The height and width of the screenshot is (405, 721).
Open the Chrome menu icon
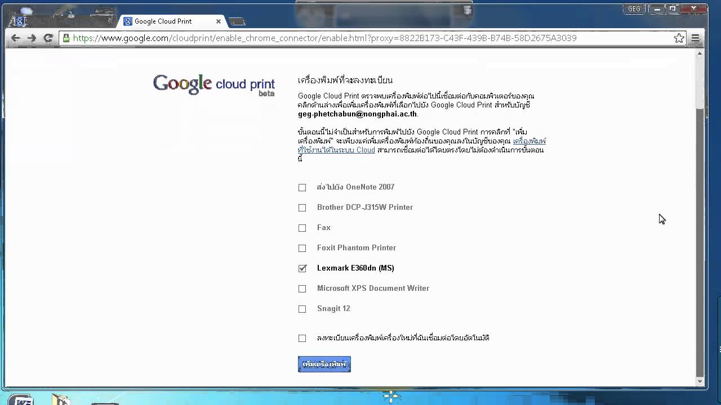[696, 38]
